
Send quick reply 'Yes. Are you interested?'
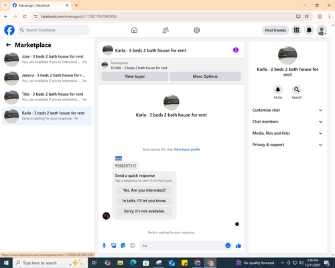pyautogui.click(x=144, y=190)
